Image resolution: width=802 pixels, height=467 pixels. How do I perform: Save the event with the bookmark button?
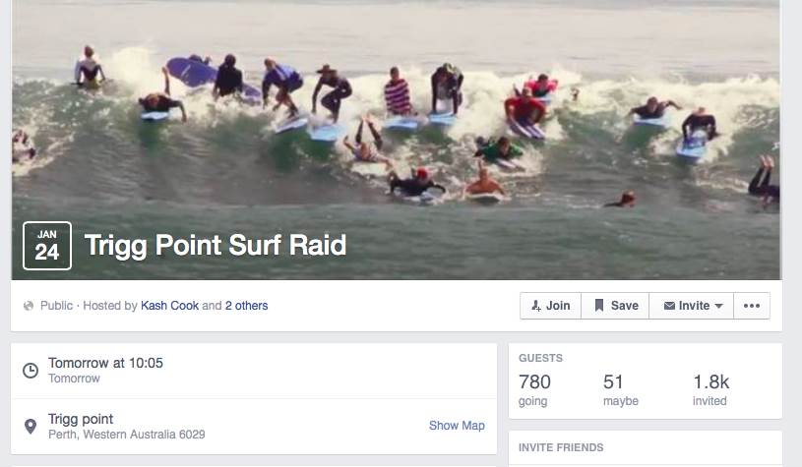tap(615, 306)
